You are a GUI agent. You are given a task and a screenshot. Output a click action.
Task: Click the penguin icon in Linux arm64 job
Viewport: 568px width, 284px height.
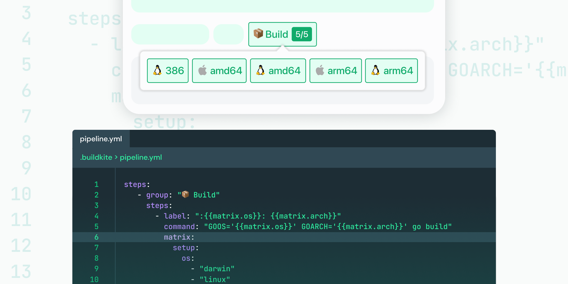(x=376, y=70)
